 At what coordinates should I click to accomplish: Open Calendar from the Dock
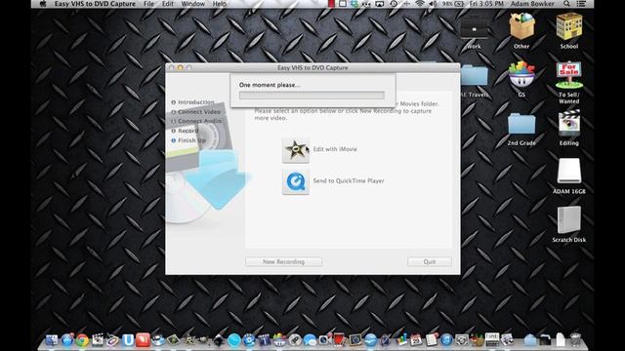tap(416, 340)
